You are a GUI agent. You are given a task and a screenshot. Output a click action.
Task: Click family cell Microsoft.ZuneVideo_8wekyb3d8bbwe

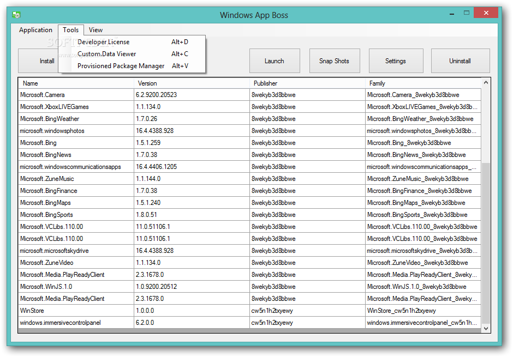click(x=423, y=263)
